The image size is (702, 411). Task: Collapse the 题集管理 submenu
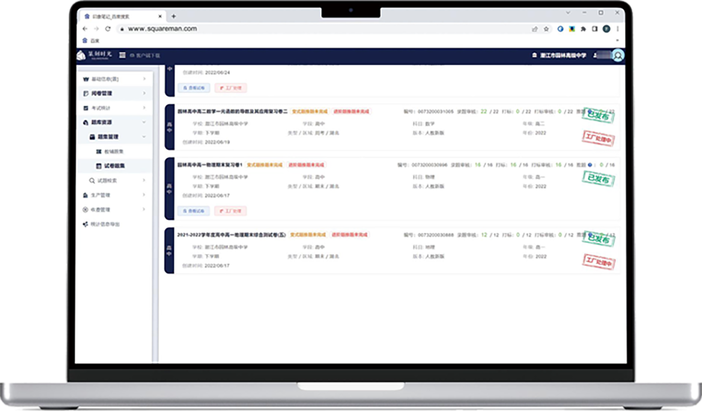tap(117, 137)
